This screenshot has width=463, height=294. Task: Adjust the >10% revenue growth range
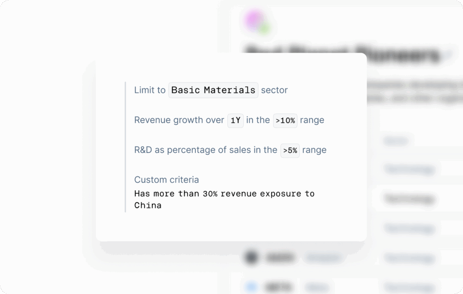(x=285, y=120)
